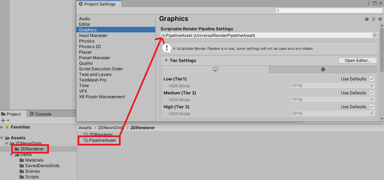The image size is (384, 180).
Task: Expand the Favorites section
Action: coord(2,127)
